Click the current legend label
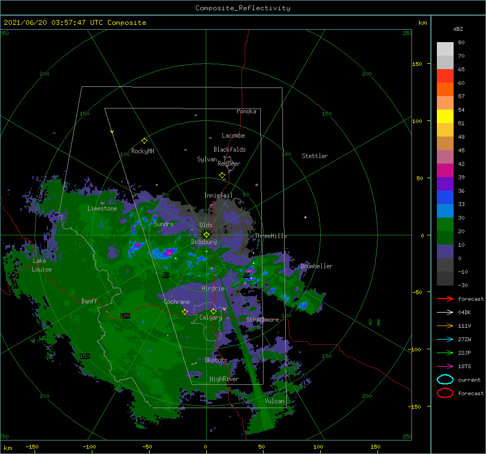The height and width of the screenshot is (454, 486). (469, 380)
